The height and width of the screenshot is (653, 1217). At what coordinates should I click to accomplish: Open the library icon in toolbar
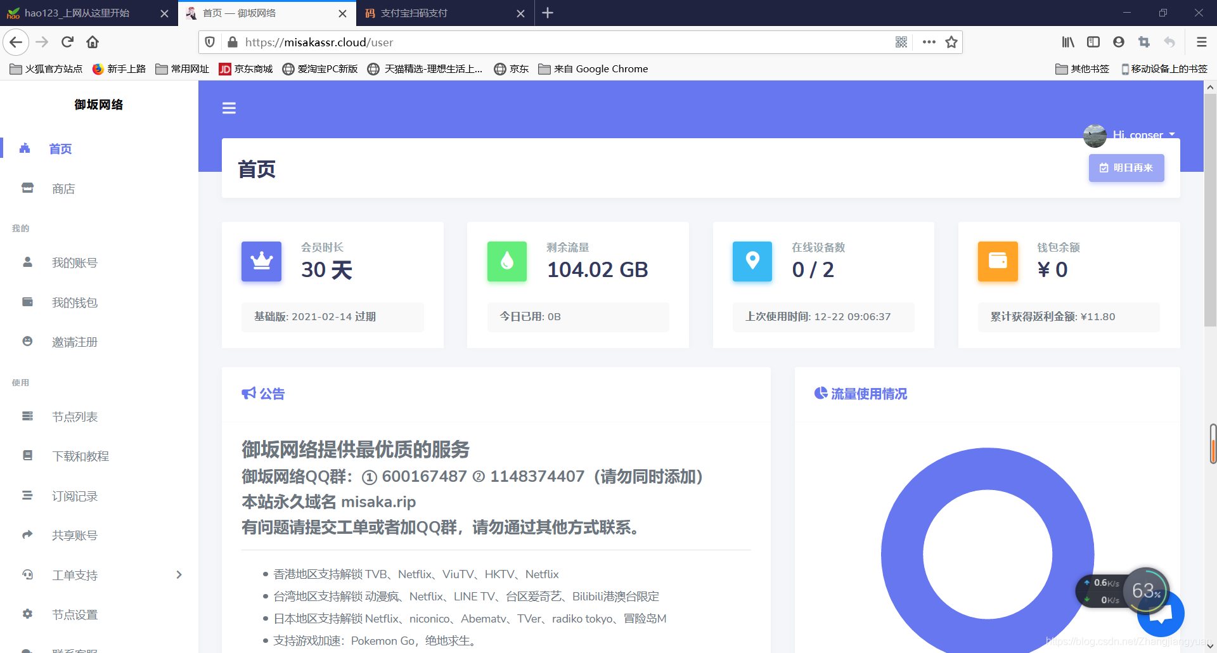(x=1068, y=42)
